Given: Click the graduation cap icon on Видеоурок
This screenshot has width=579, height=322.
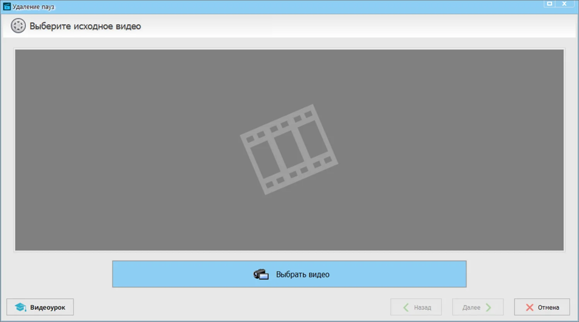Looking at the screenshot, I should (20, 307).
